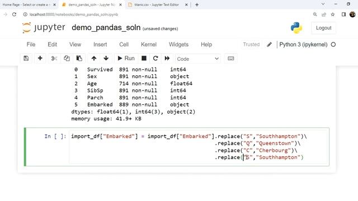Click the Jupyter logo
358x201 pixels.
(44, 27)
